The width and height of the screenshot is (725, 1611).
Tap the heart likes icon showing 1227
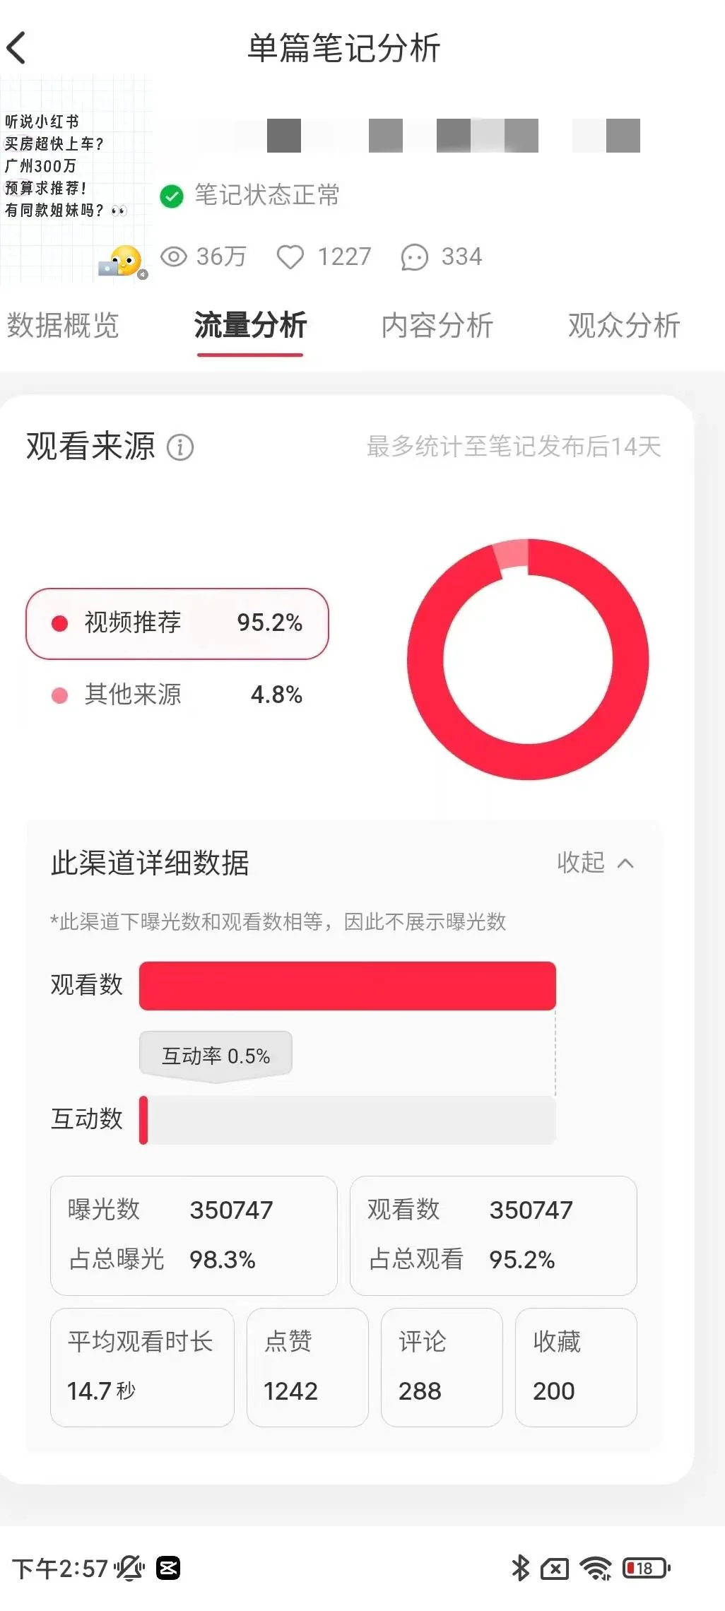click(290, 256)
